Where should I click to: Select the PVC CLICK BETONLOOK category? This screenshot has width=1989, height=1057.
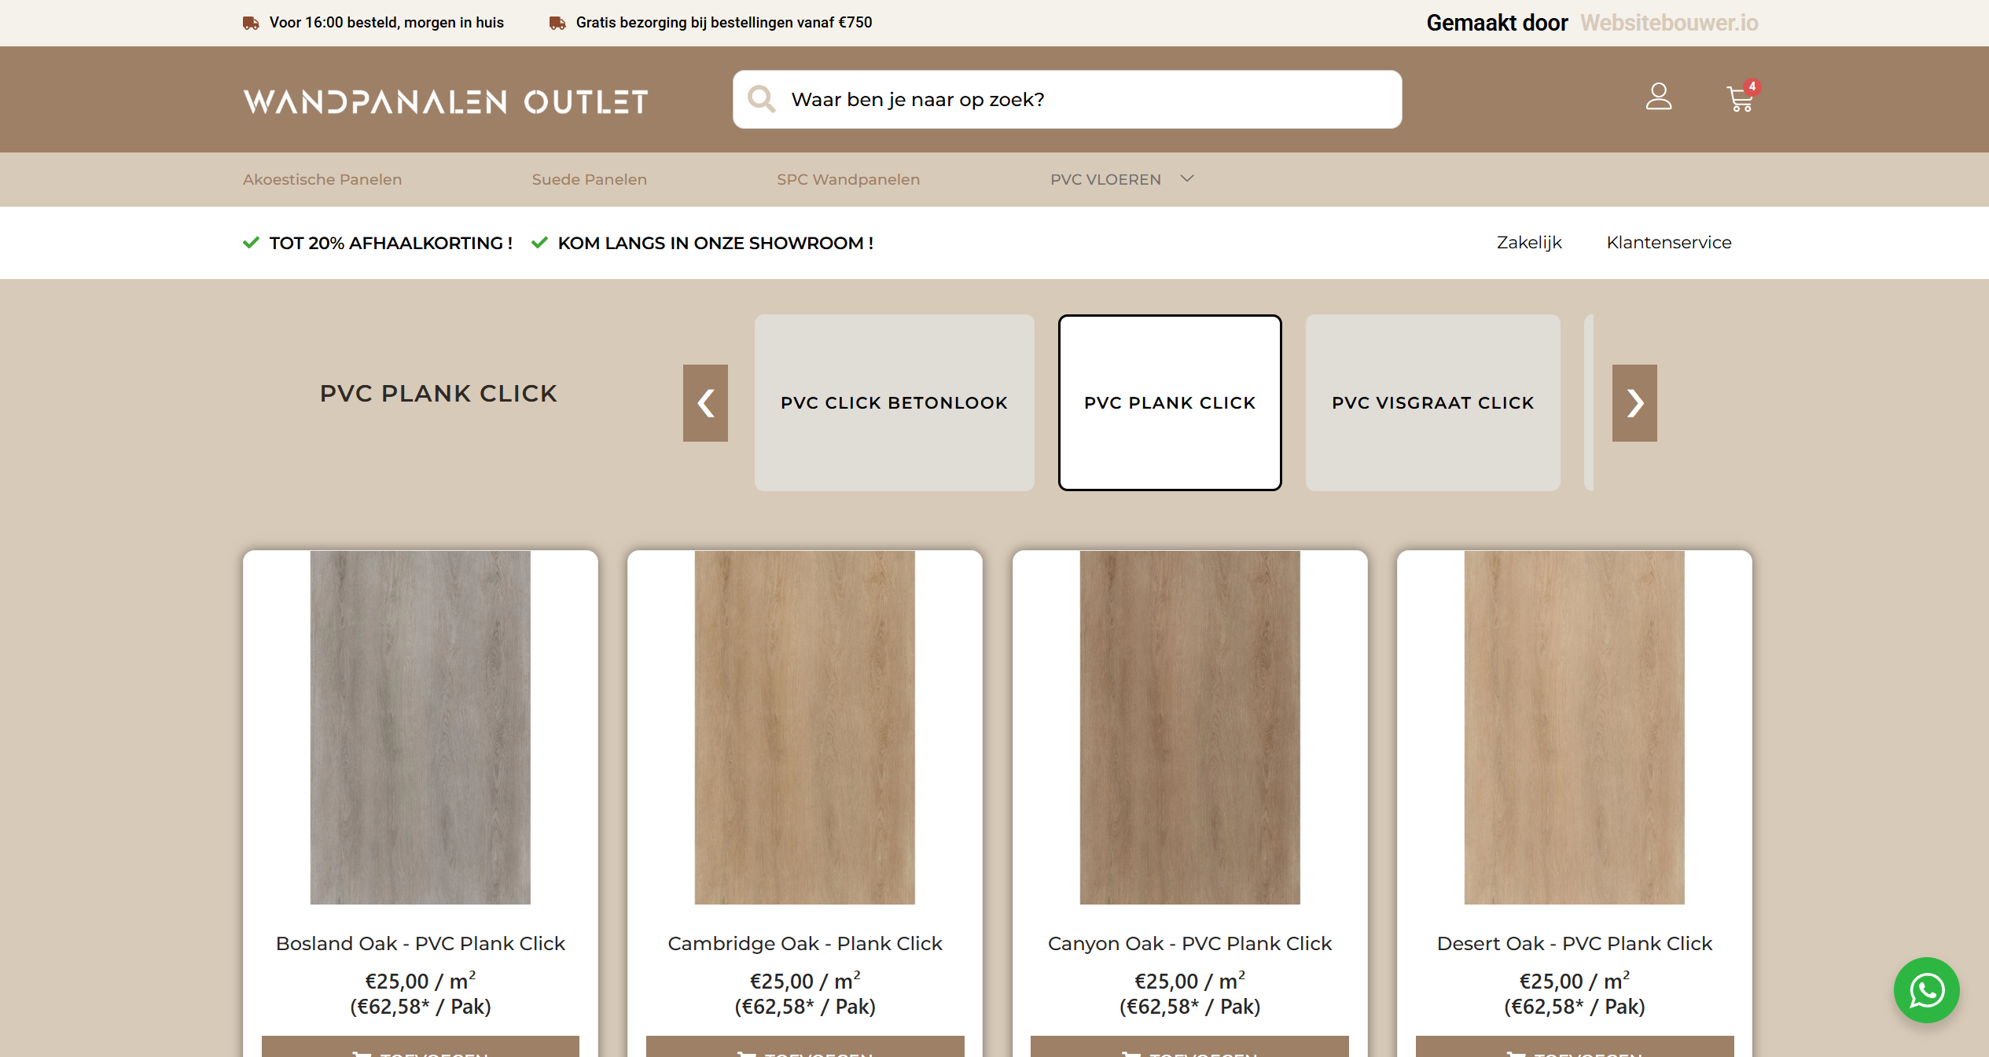[x=894, y=402]
